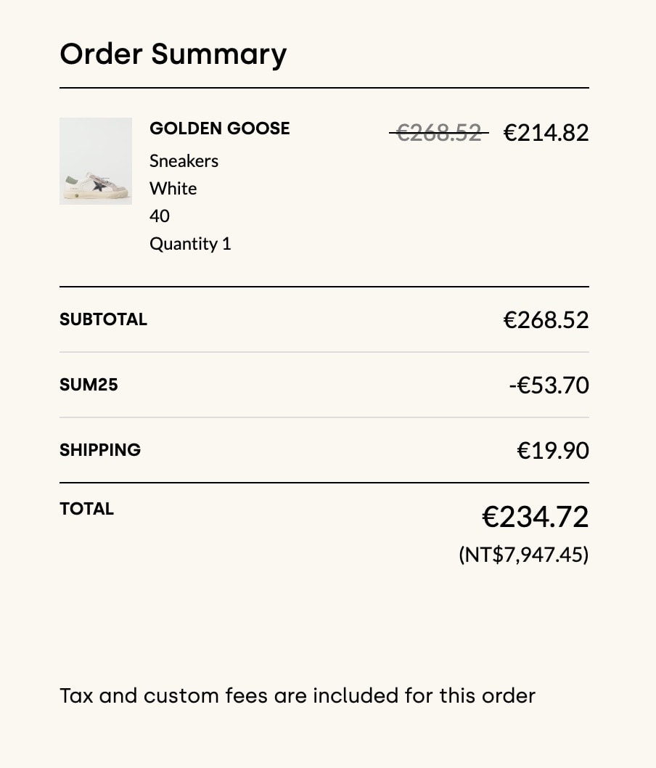Click the €19.90 shipping cost
This screenshot has width=656, height=768.
(x=552, y=451)
